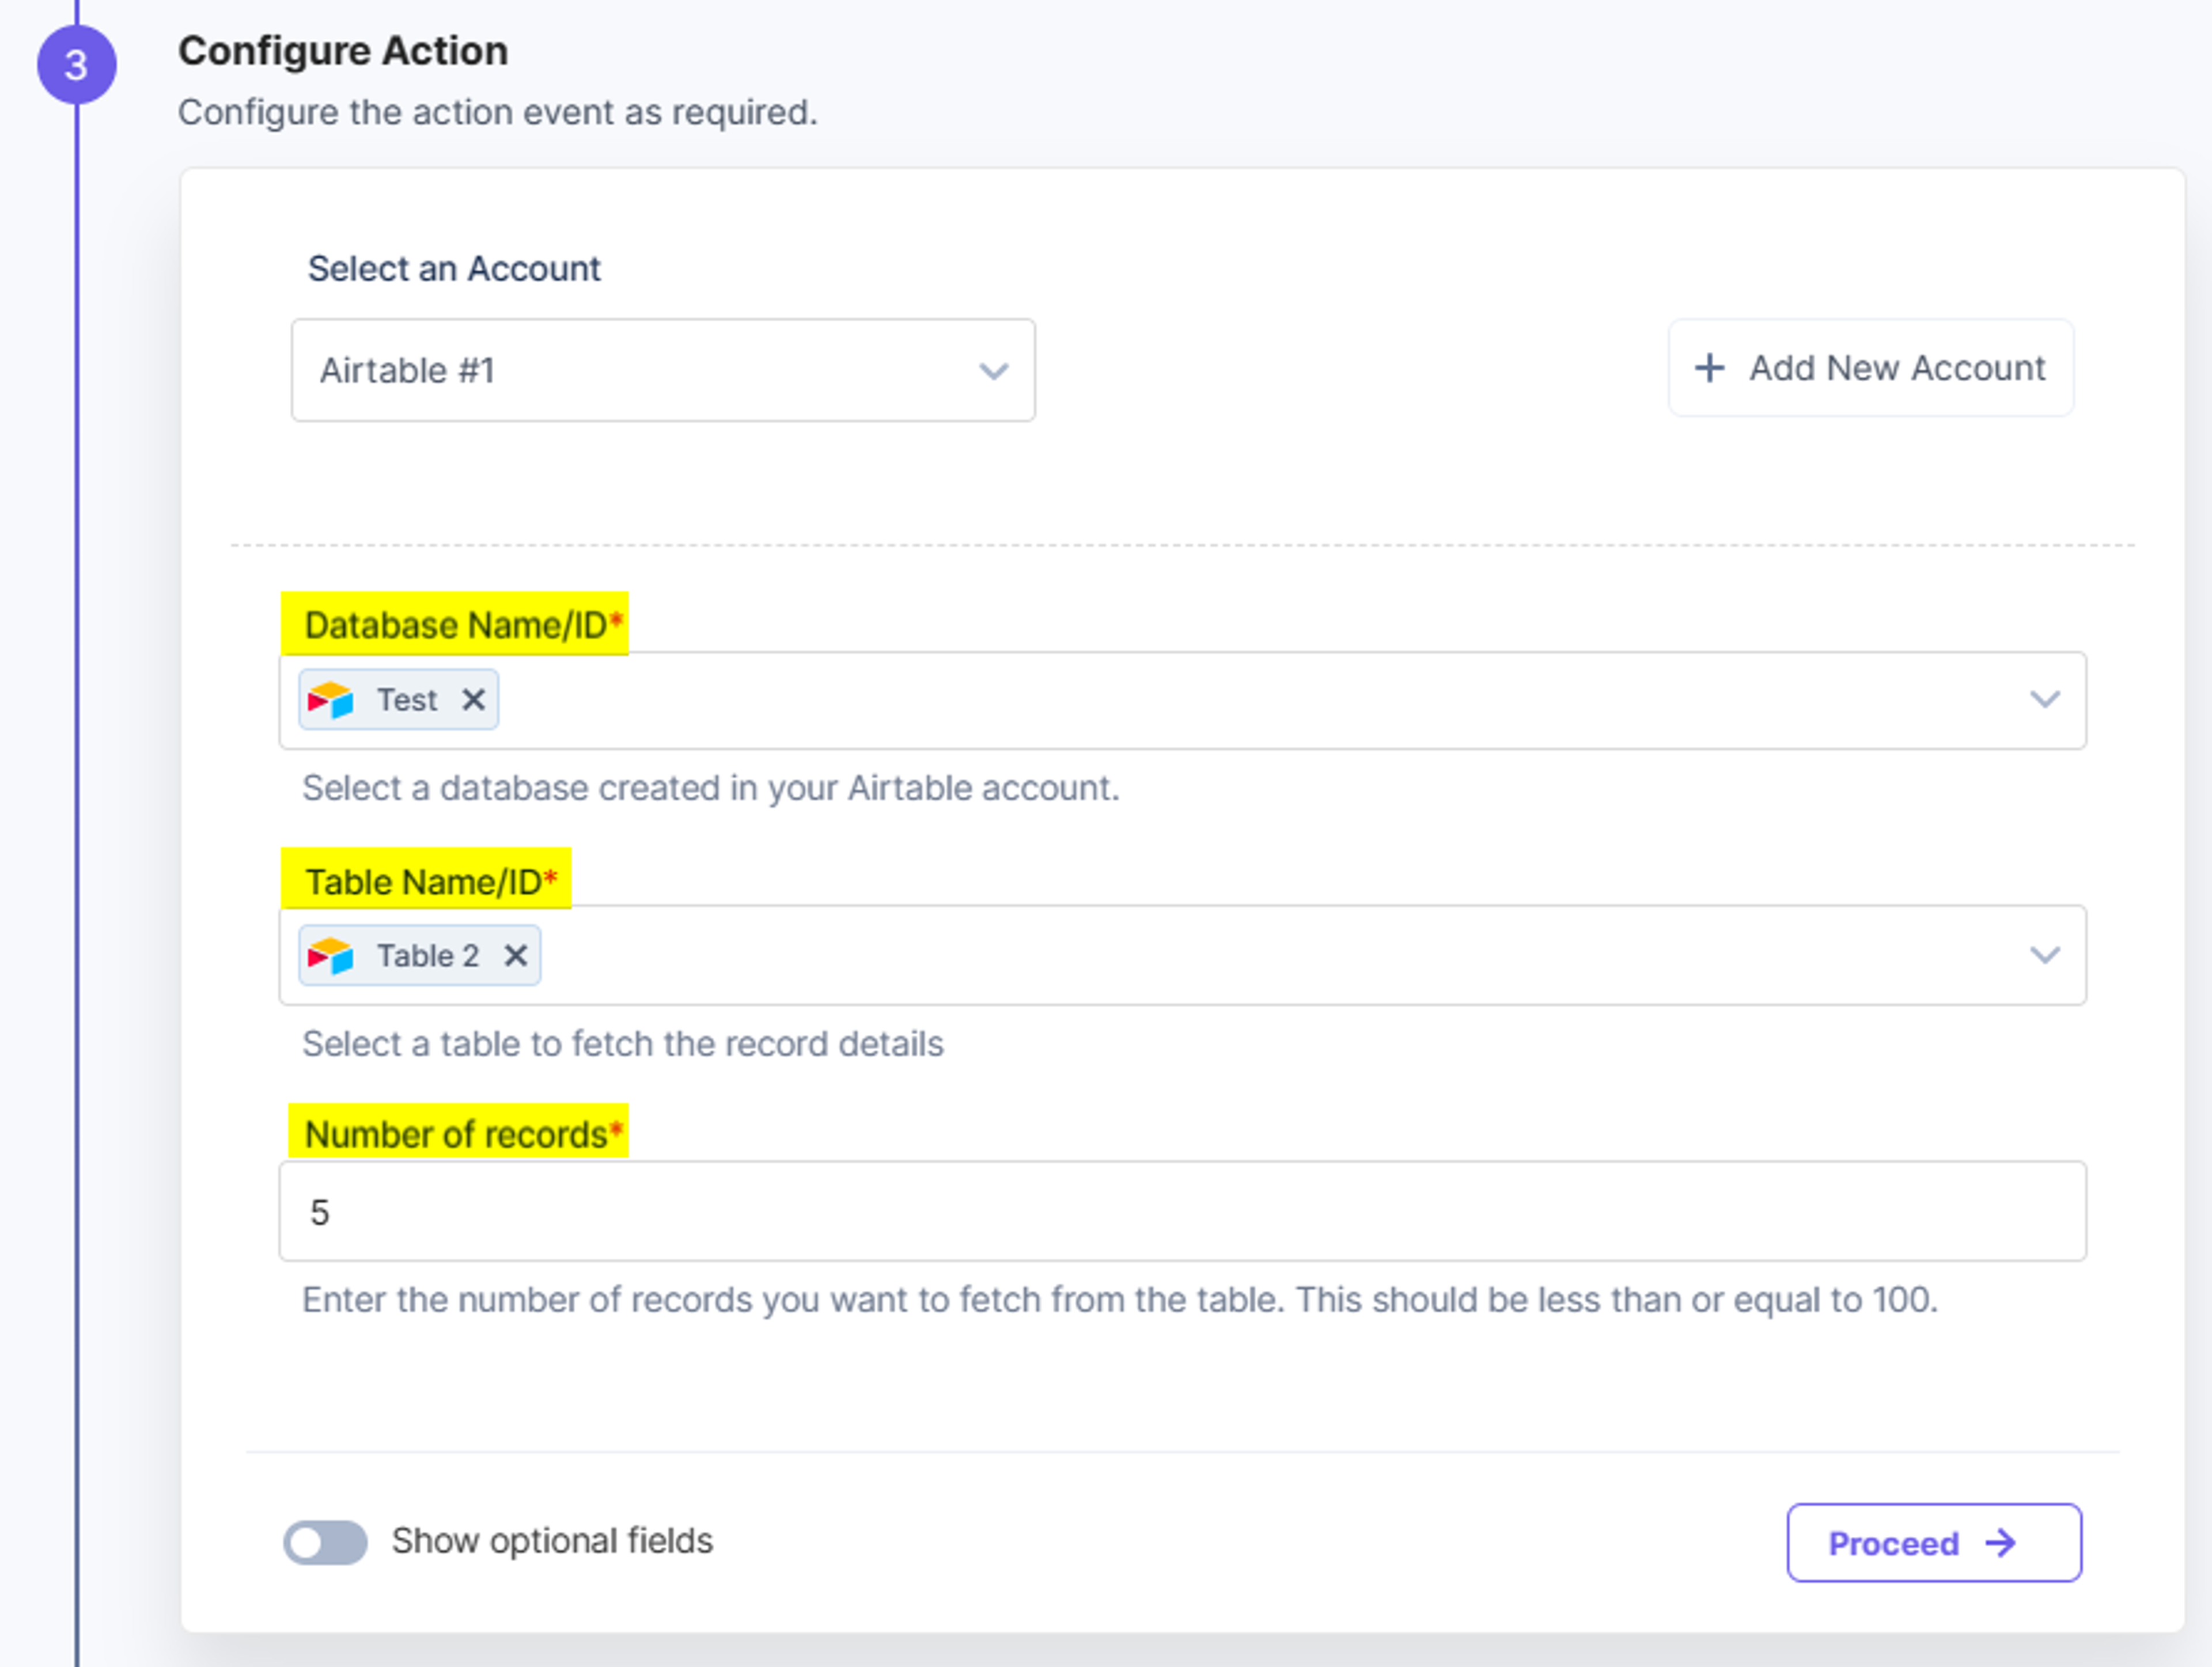Click the Airtable logo in Test tag
This screenshot has width=2212, height=1667.
tap(330, 700)
